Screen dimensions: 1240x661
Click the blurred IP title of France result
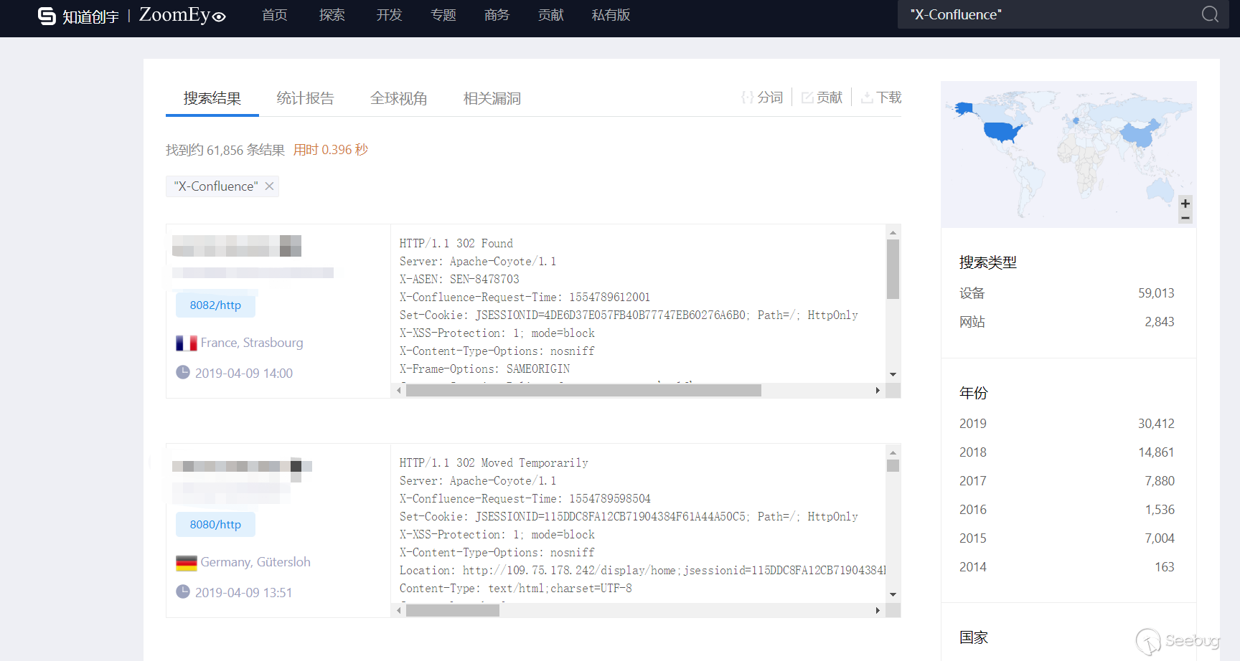[237, 246]
